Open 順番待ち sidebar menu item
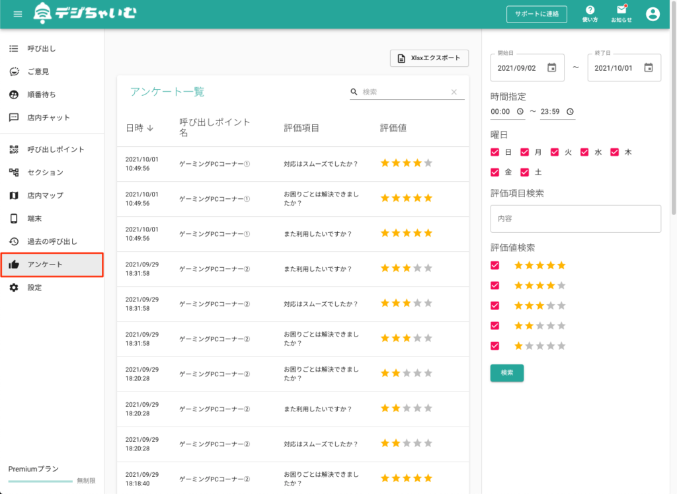677x494 pixels. pos(52,94)
